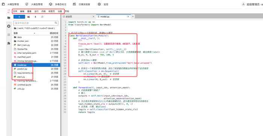The height and width of the screenshot is (136, 263).
Task: Click the blue new launcher plus button
Action: tap(19, 17)
